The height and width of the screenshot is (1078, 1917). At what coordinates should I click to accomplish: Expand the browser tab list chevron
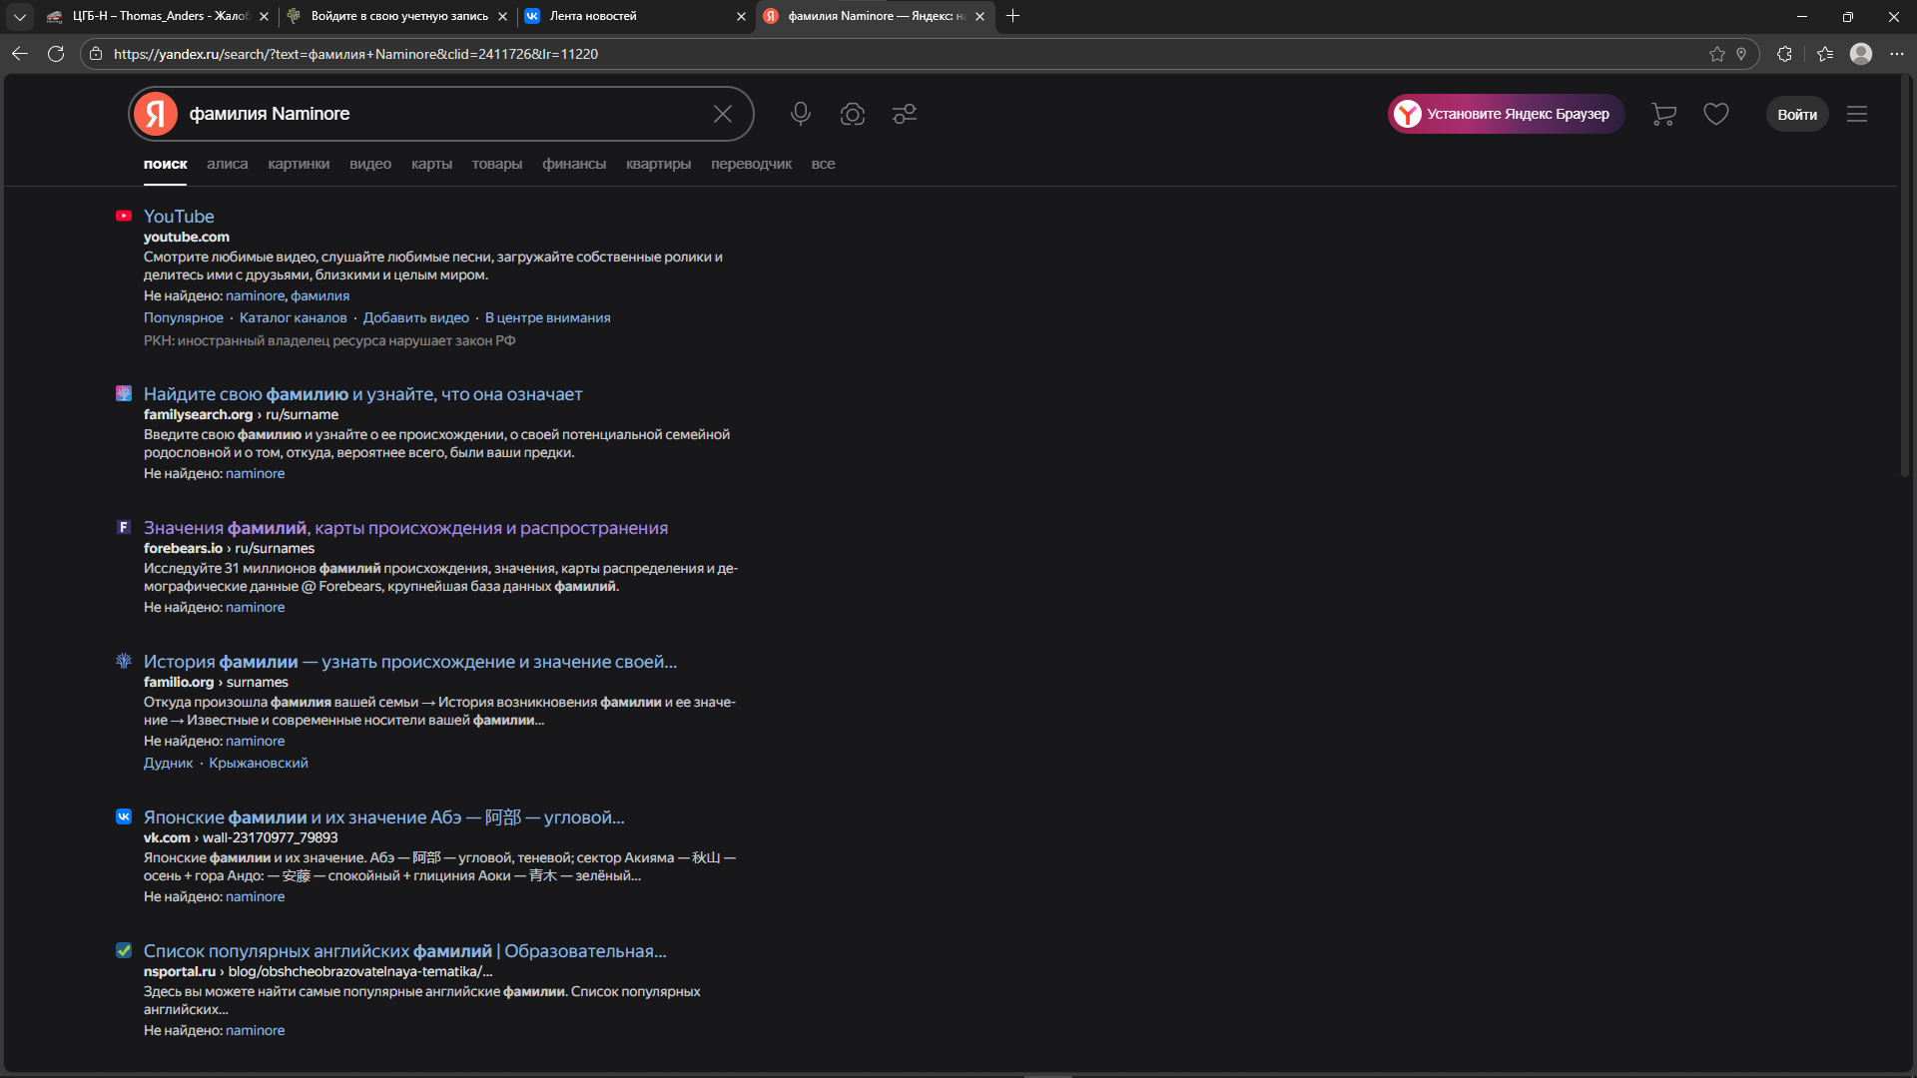pyautogui.click(x=19, y=16)
